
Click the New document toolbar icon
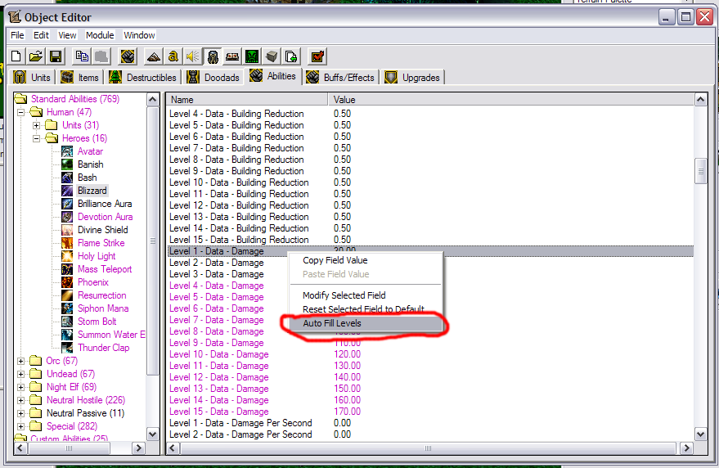pyautogui.click(x=16, y=56)
